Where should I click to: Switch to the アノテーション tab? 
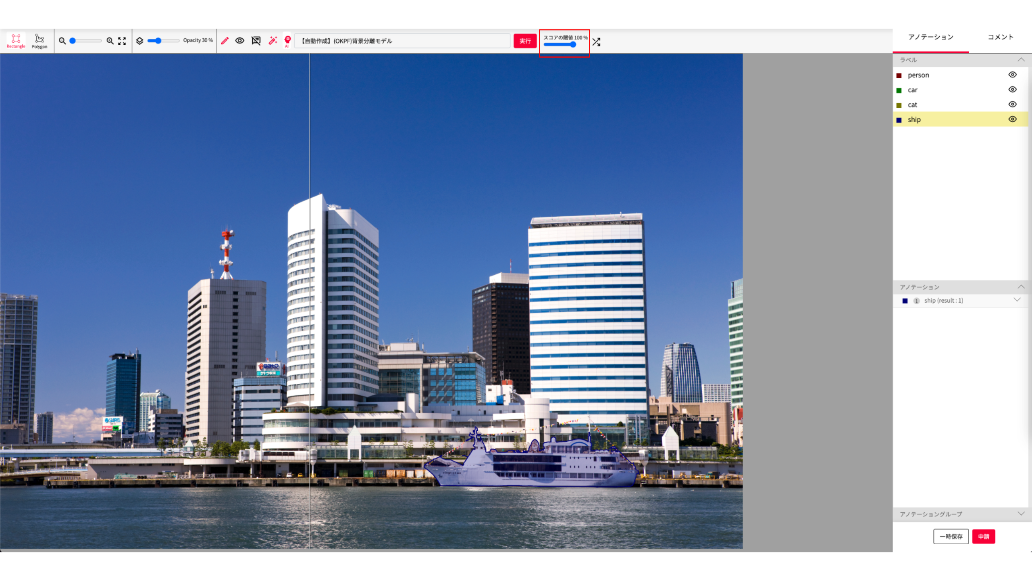pos(930,37)
